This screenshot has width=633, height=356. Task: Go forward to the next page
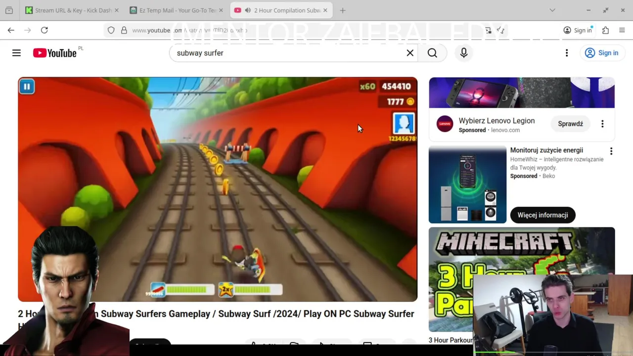(x=28, y=30)
